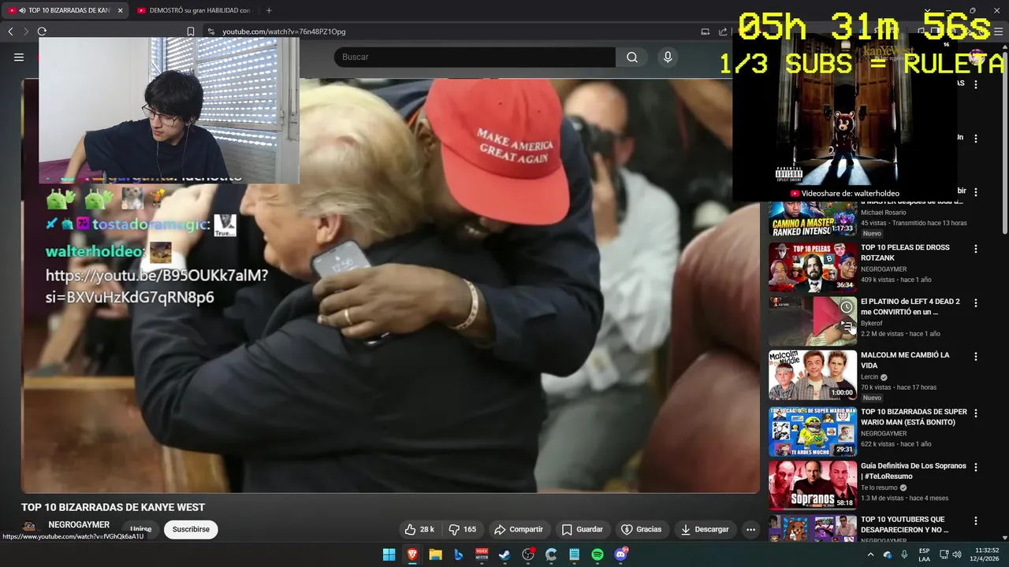Open more actions ellipsis below the video
The width and height of the screenshot is (1009, 567).
coord(750,529)
